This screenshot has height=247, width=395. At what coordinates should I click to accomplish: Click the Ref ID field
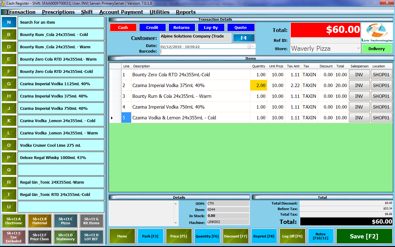325,40
